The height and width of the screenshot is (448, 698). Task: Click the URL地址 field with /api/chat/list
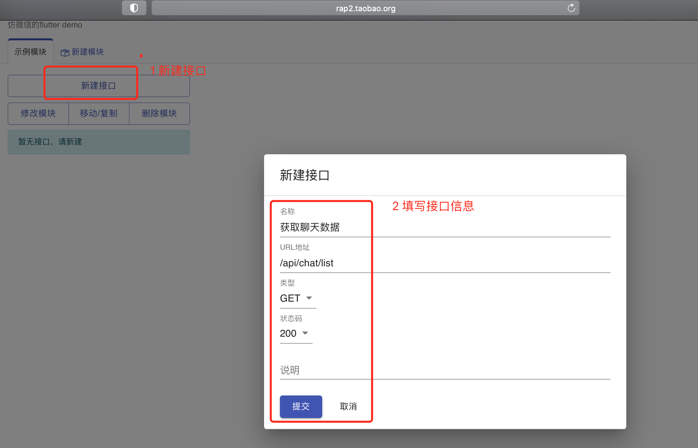point(445,263)
